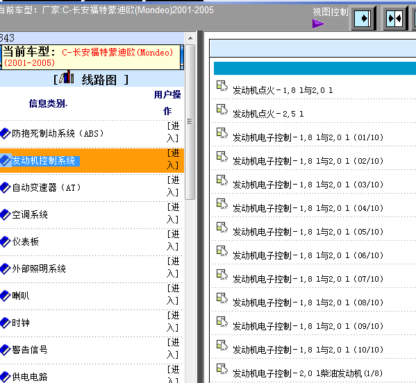Click diagram icon for 发动机电子控制 (05/10)
The width and height of the screenshot is (416, 383).
[x=222, y=228]
